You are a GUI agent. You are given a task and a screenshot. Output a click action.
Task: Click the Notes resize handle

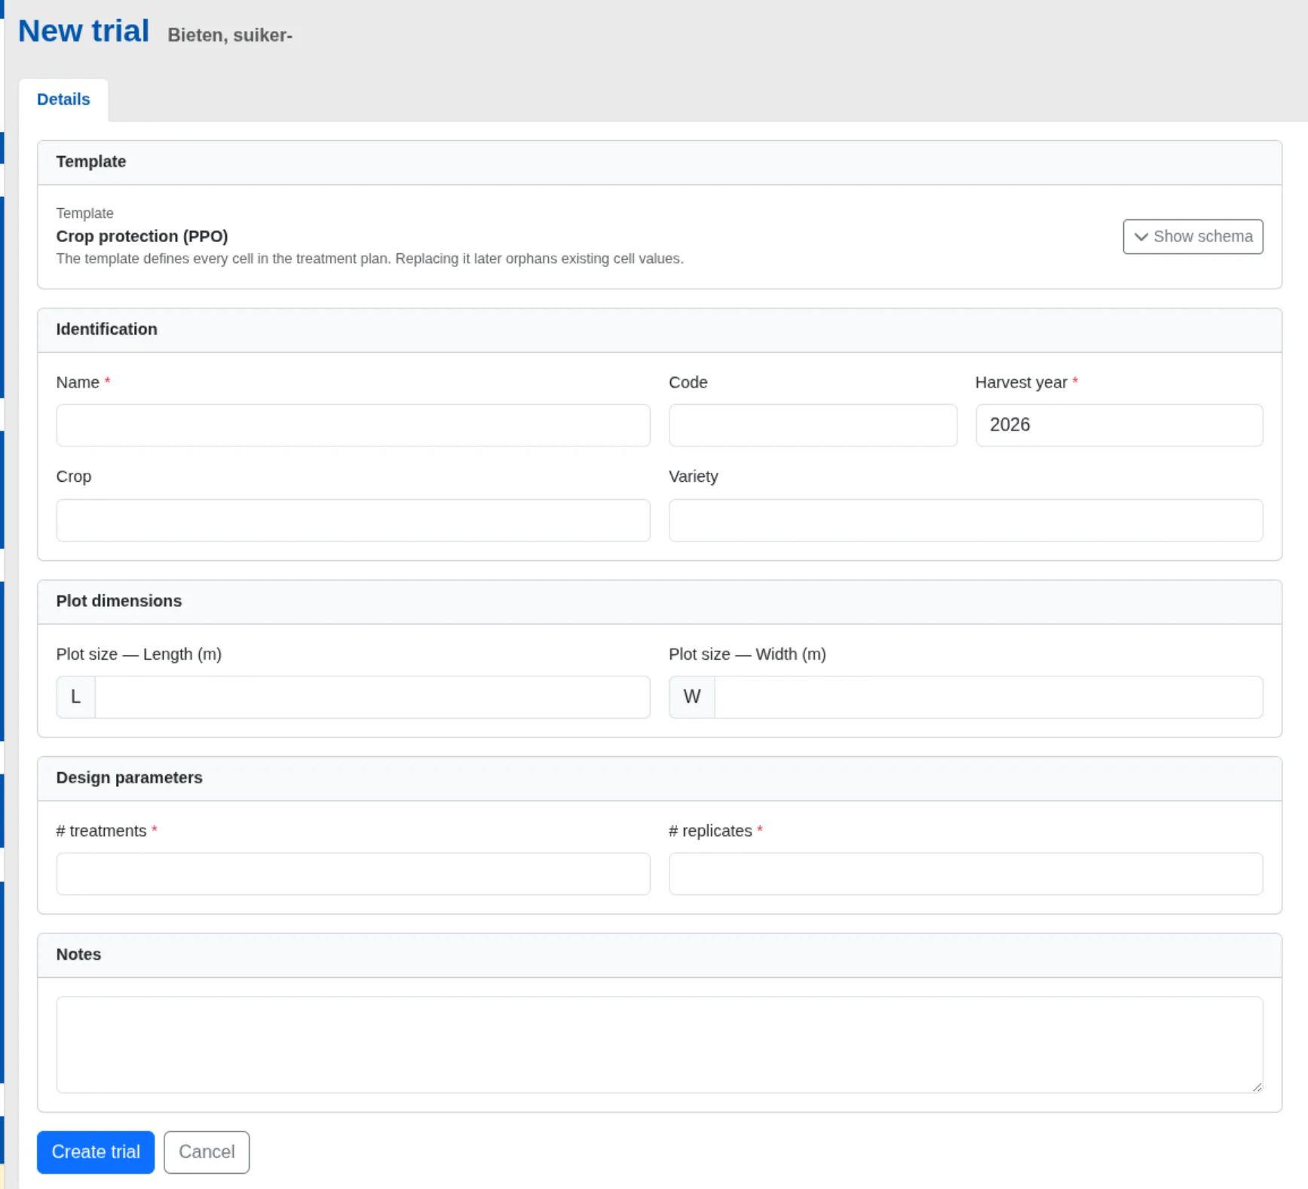1256,1088
